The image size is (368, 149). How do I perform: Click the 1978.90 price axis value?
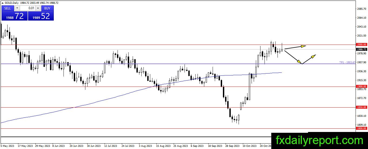pos(361,54)
